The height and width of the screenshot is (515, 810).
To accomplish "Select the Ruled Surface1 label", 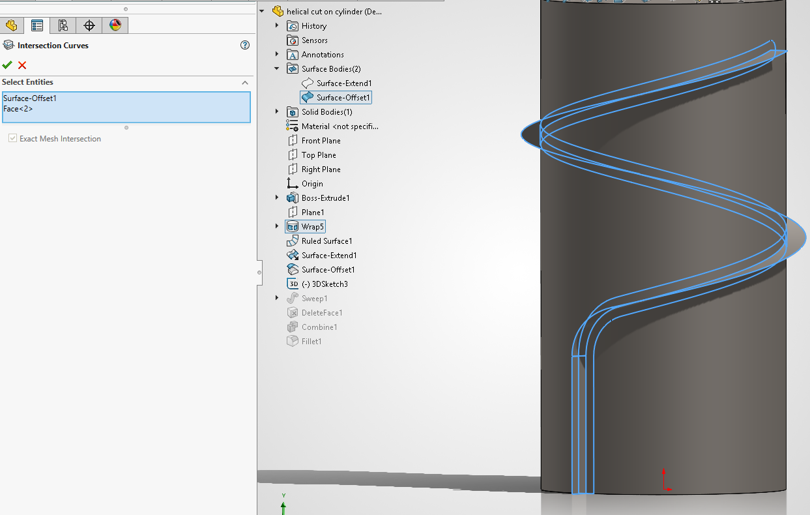I will pos(327,241).
